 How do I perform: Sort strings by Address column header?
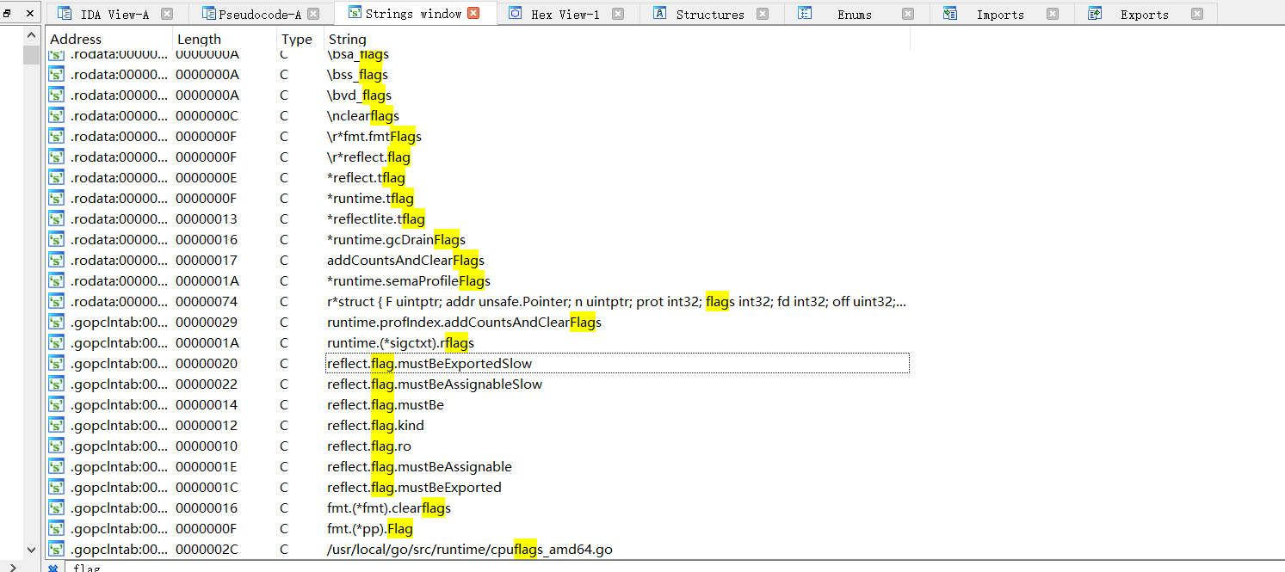tap(76, 40)
